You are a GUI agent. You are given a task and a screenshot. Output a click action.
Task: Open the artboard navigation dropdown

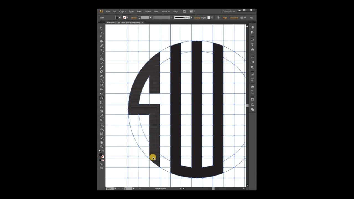133,188
